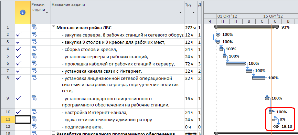
Task: Click completed checkmark indicator in row 2
Action: (19, 34)
